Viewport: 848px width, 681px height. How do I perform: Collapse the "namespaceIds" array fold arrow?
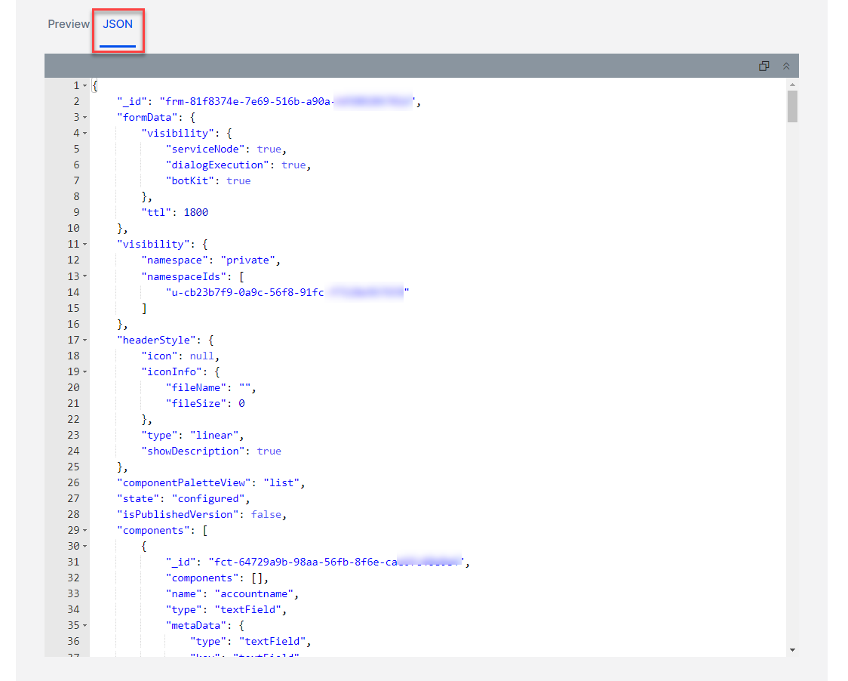point(84,276)
